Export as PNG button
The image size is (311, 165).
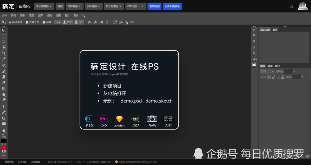pyautogui.click(x=67, y=22)
